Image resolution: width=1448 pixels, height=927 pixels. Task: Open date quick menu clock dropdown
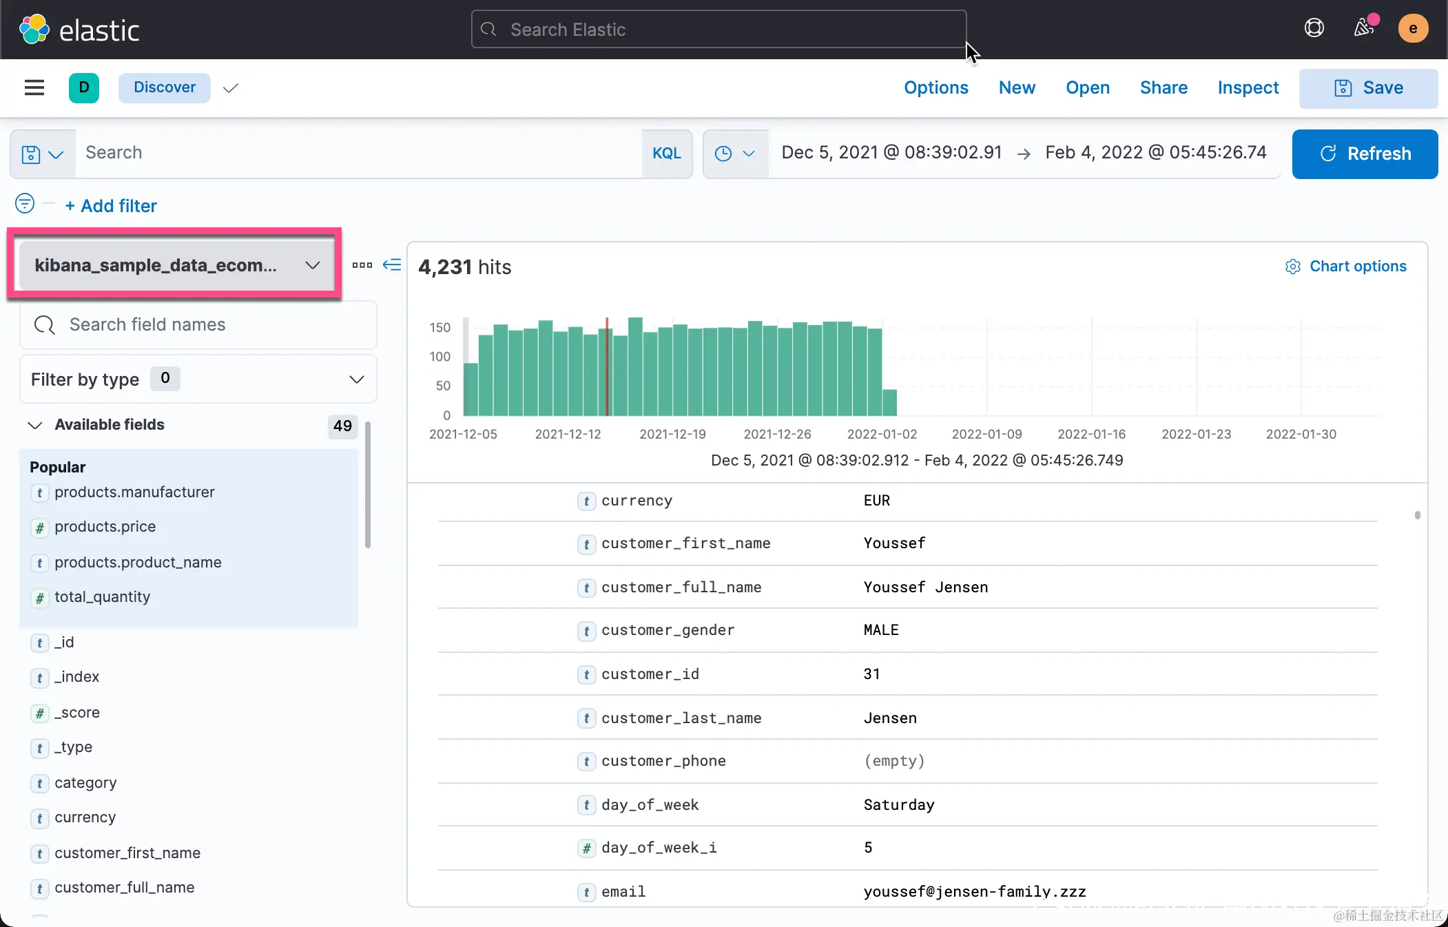734,154
